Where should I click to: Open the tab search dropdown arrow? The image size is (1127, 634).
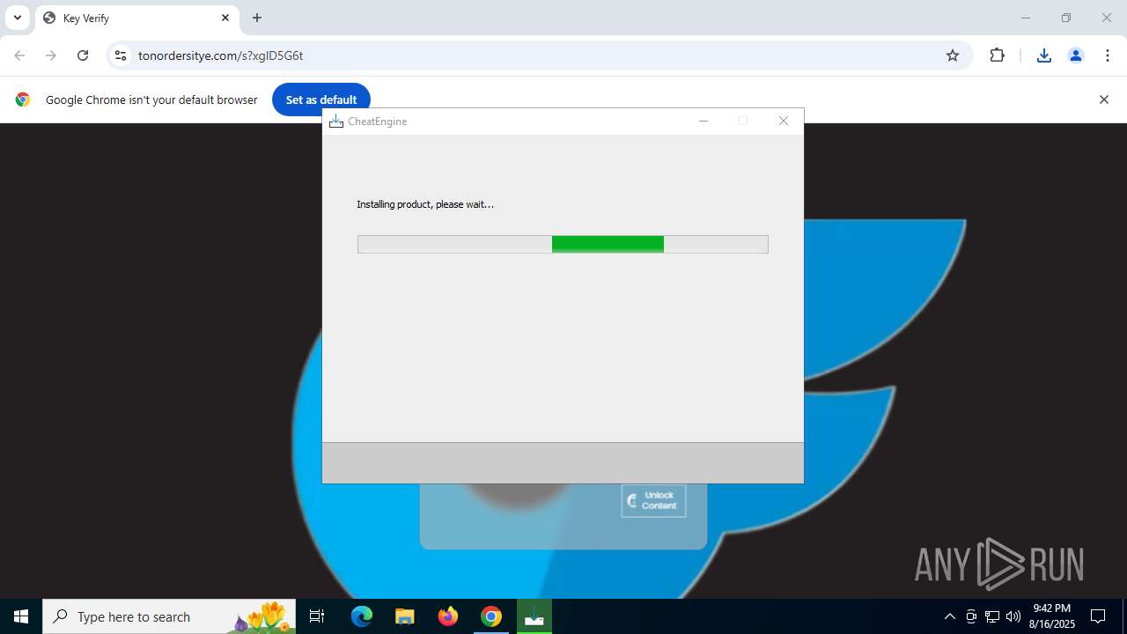[17, 18]
